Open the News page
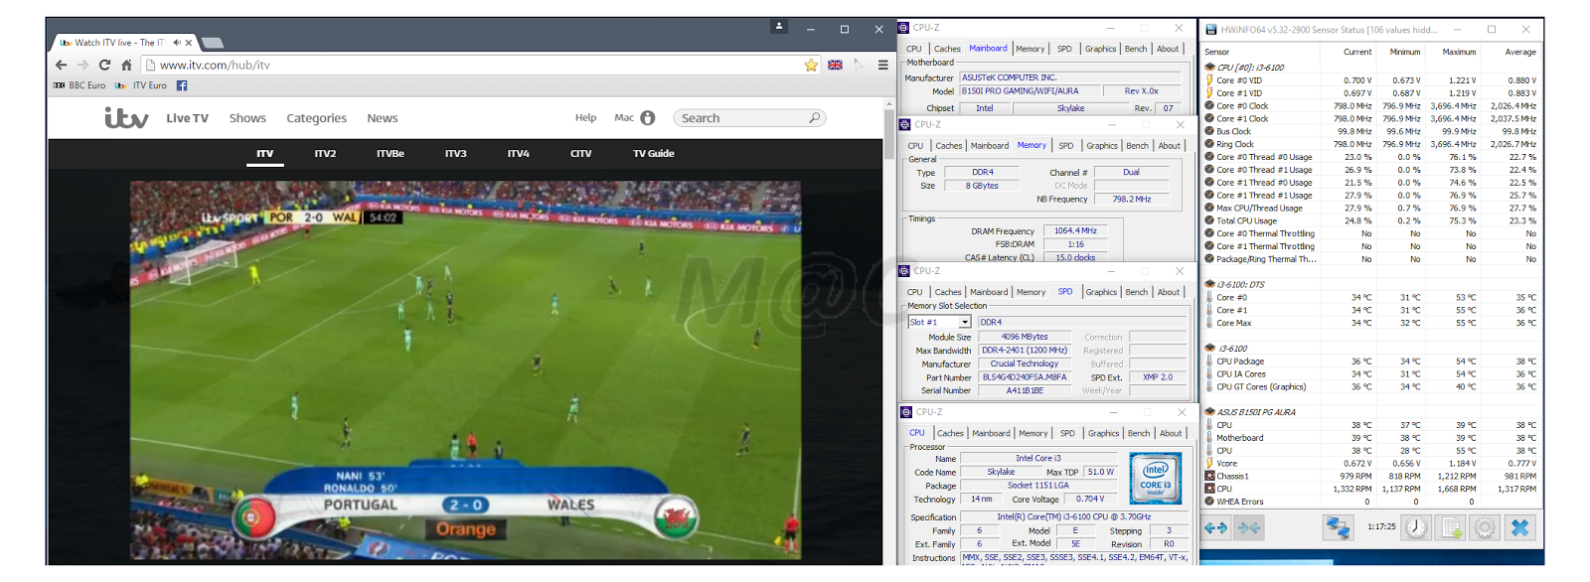This screenshot has height=582, width=1590. [383, 118]
